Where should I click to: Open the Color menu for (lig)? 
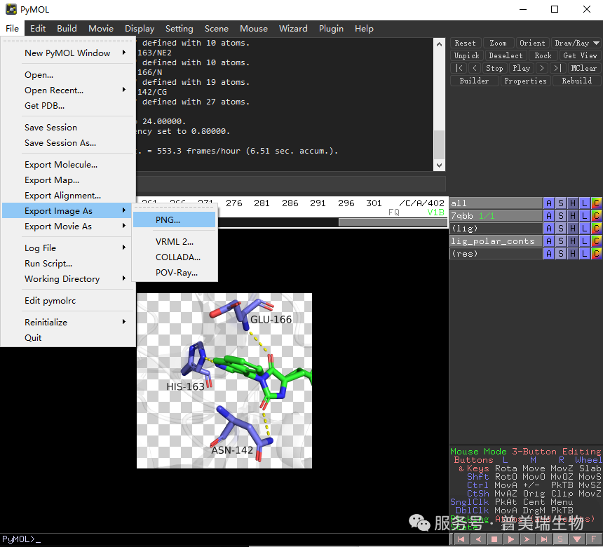[597, 229]
